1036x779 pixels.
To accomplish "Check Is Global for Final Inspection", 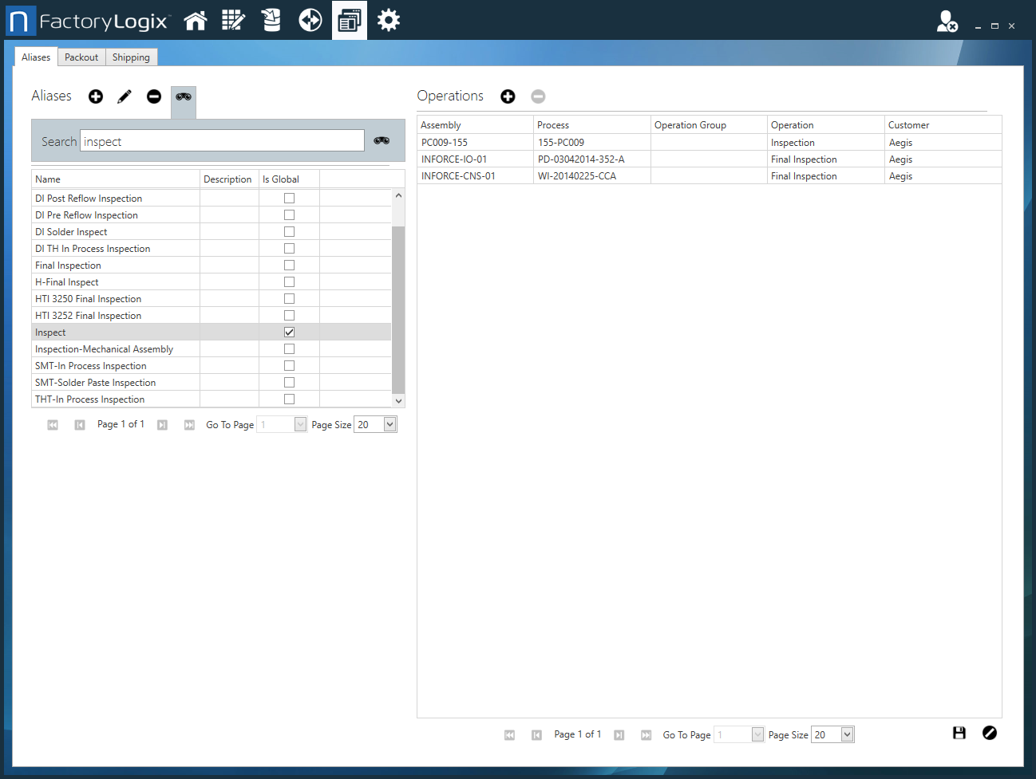I will click(289, 266).
